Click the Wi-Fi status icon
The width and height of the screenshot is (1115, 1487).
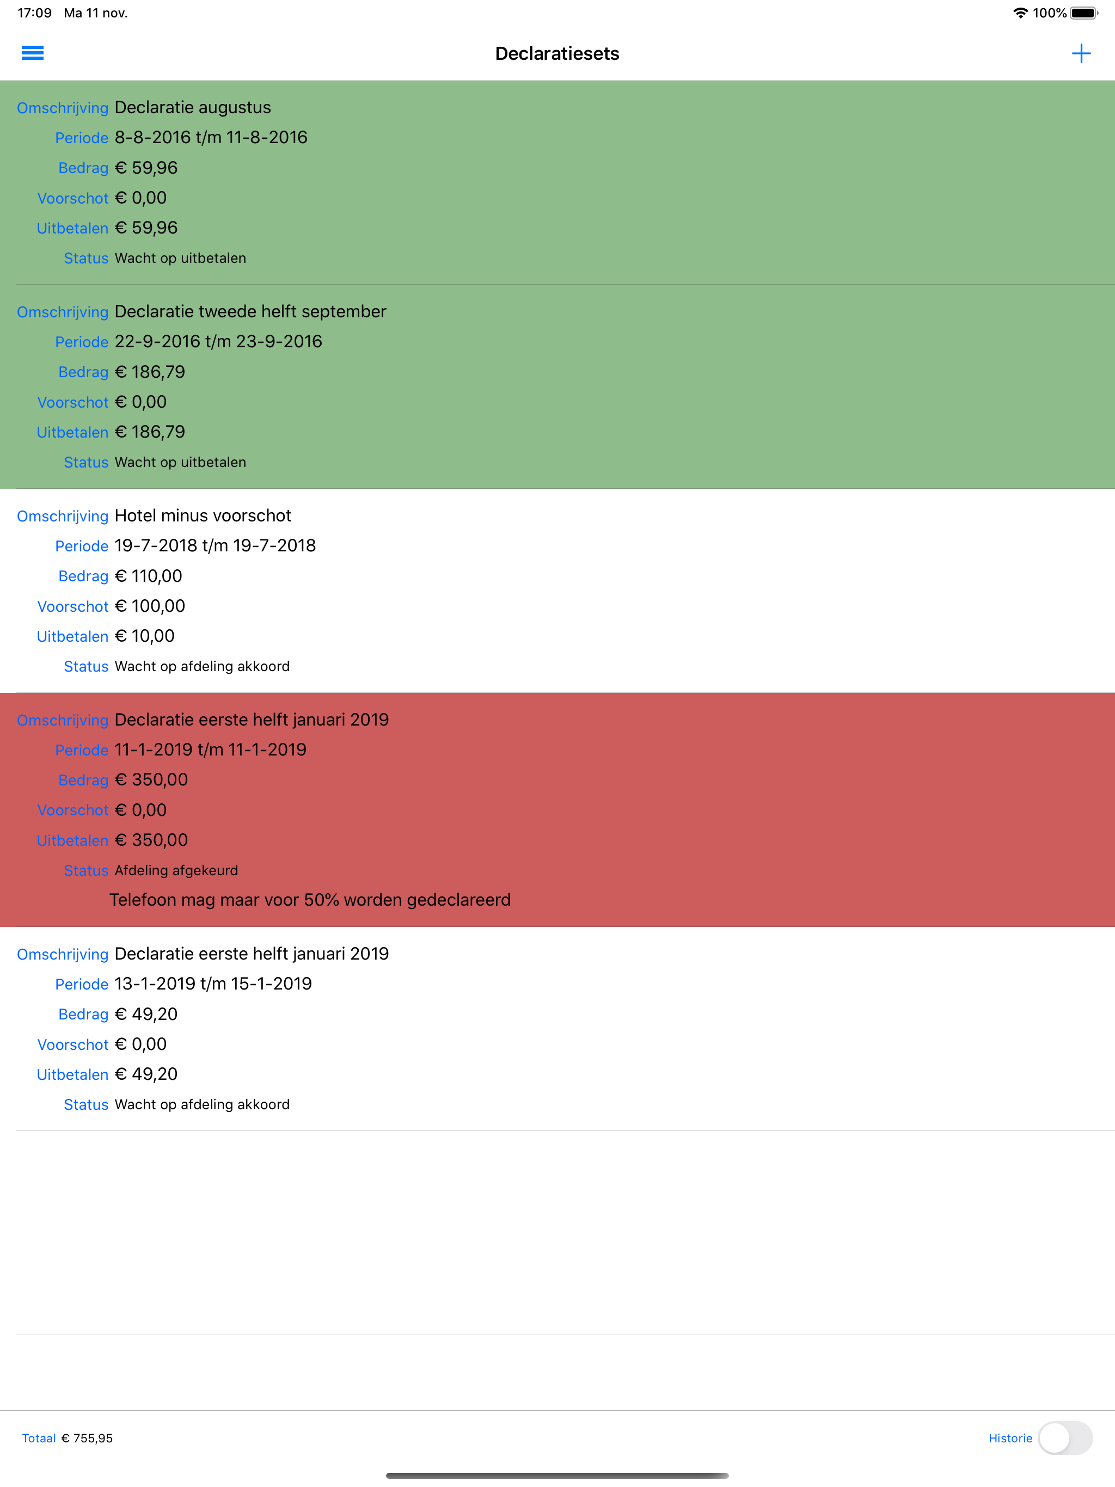click(x=1020, y=11)
